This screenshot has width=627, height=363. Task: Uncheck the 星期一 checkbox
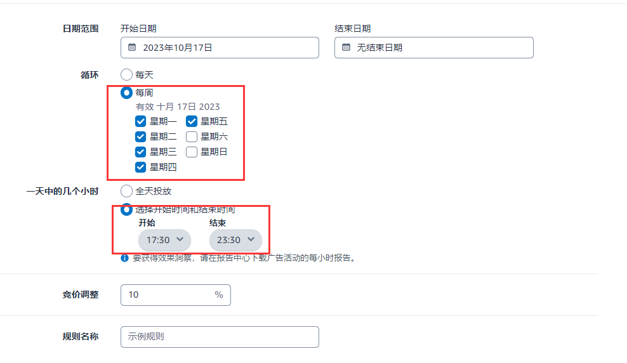pyautogui.click(x=140, y=121)
